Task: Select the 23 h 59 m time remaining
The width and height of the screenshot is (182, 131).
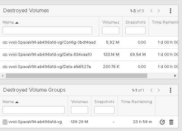Action: pyautogui.click(x=143, y=122)
